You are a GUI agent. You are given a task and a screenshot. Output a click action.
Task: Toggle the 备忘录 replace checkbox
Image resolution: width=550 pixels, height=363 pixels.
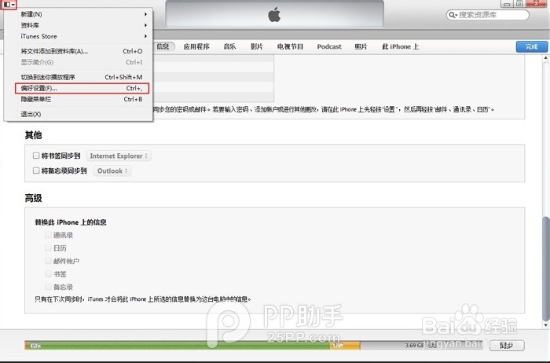click(x=48, y=287)
